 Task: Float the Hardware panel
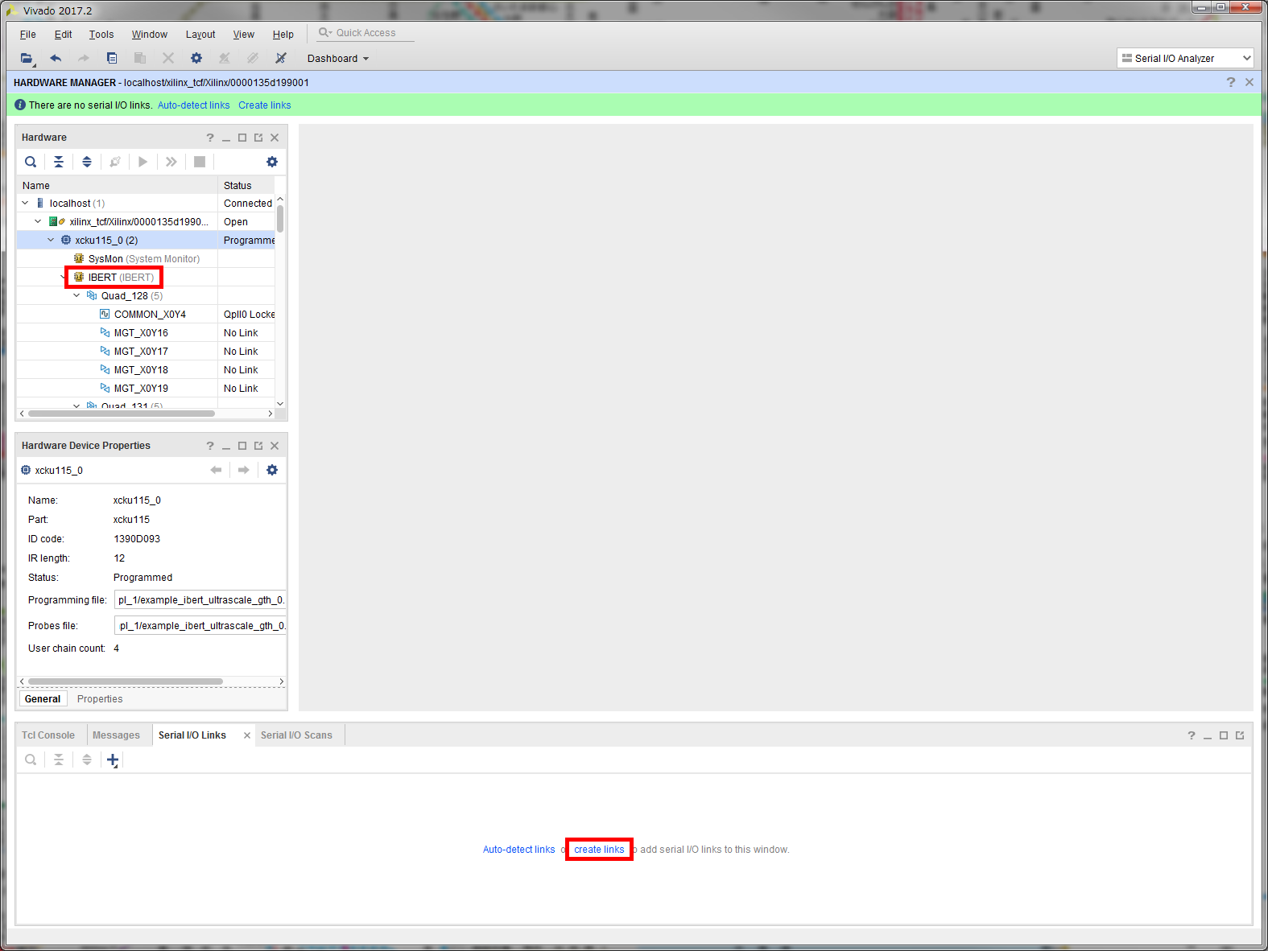click(258, 138)
